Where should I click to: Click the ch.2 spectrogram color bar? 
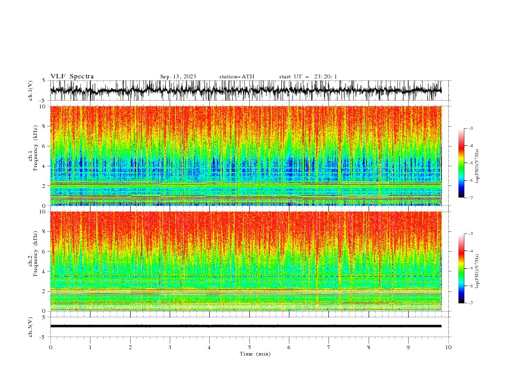(461, 268)
